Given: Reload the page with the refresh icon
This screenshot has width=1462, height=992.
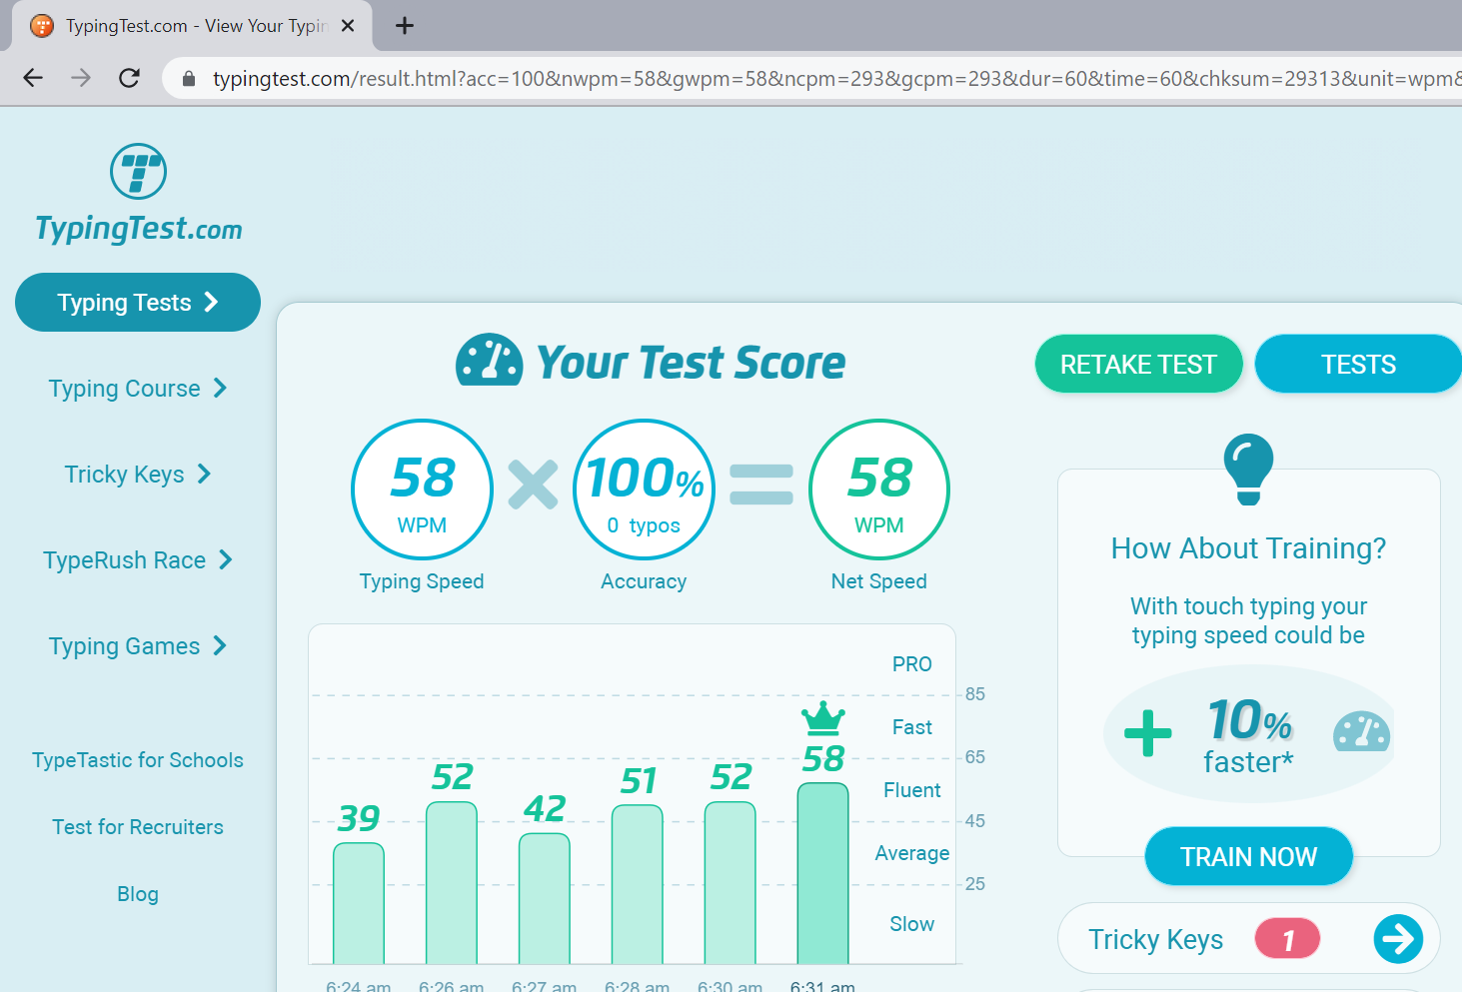Looking at the screenshot, I should [129, 78].
